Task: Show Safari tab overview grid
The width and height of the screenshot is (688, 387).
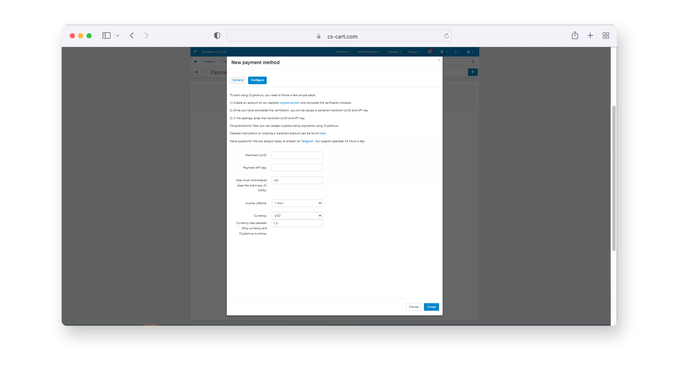Action: 606,35
